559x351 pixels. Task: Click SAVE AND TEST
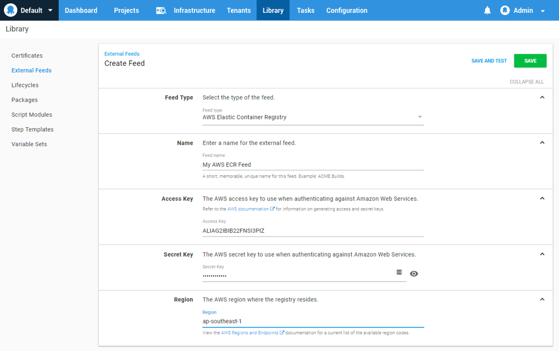(x=489, y=60)
